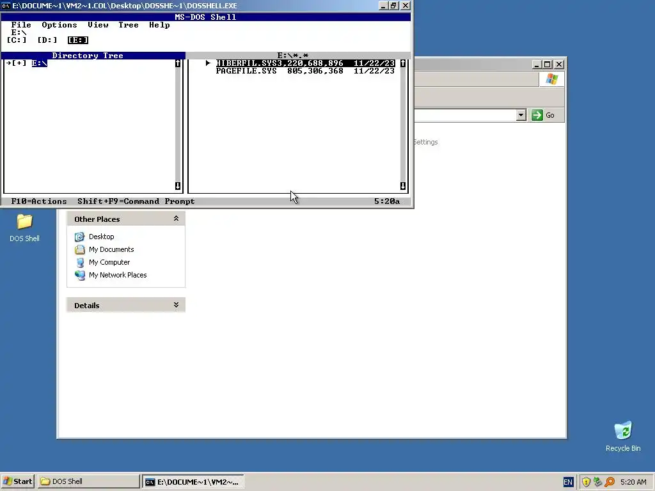This screenshot has height=491, width=655.
Task: Open the My Computer link
Action: coord(109,262)
